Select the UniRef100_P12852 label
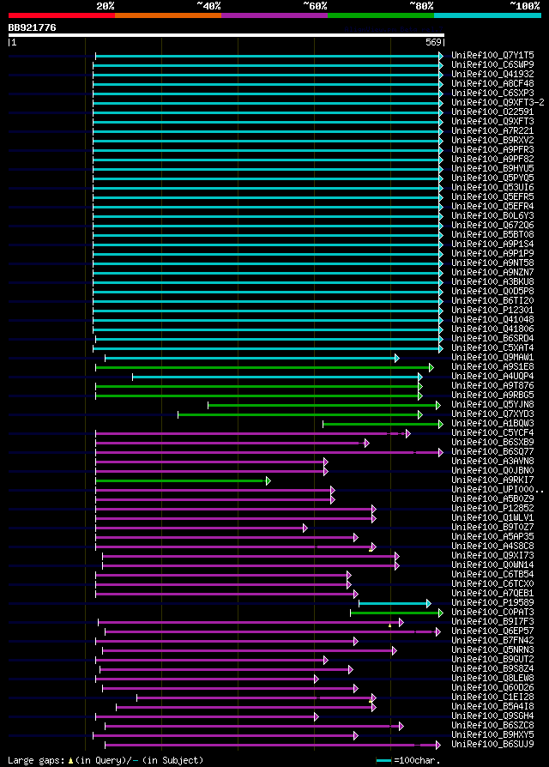549x767 pixels. 492,509
